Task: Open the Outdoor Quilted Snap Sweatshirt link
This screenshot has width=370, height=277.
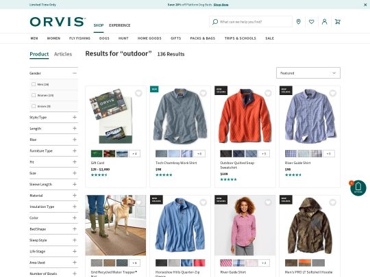Action: (x=237, y=165)
